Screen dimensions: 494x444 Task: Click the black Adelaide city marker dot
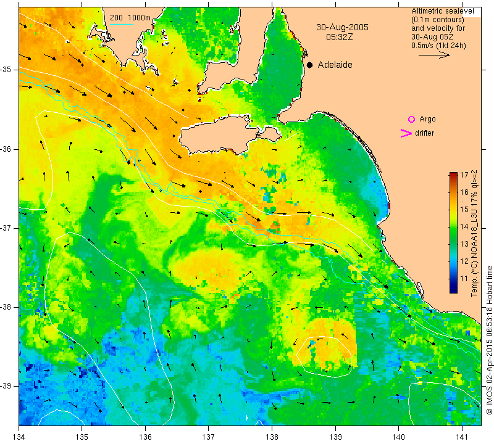(310, 65)
